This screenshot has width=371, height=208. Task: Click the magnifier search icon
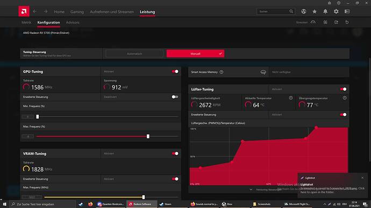[291, 11]
